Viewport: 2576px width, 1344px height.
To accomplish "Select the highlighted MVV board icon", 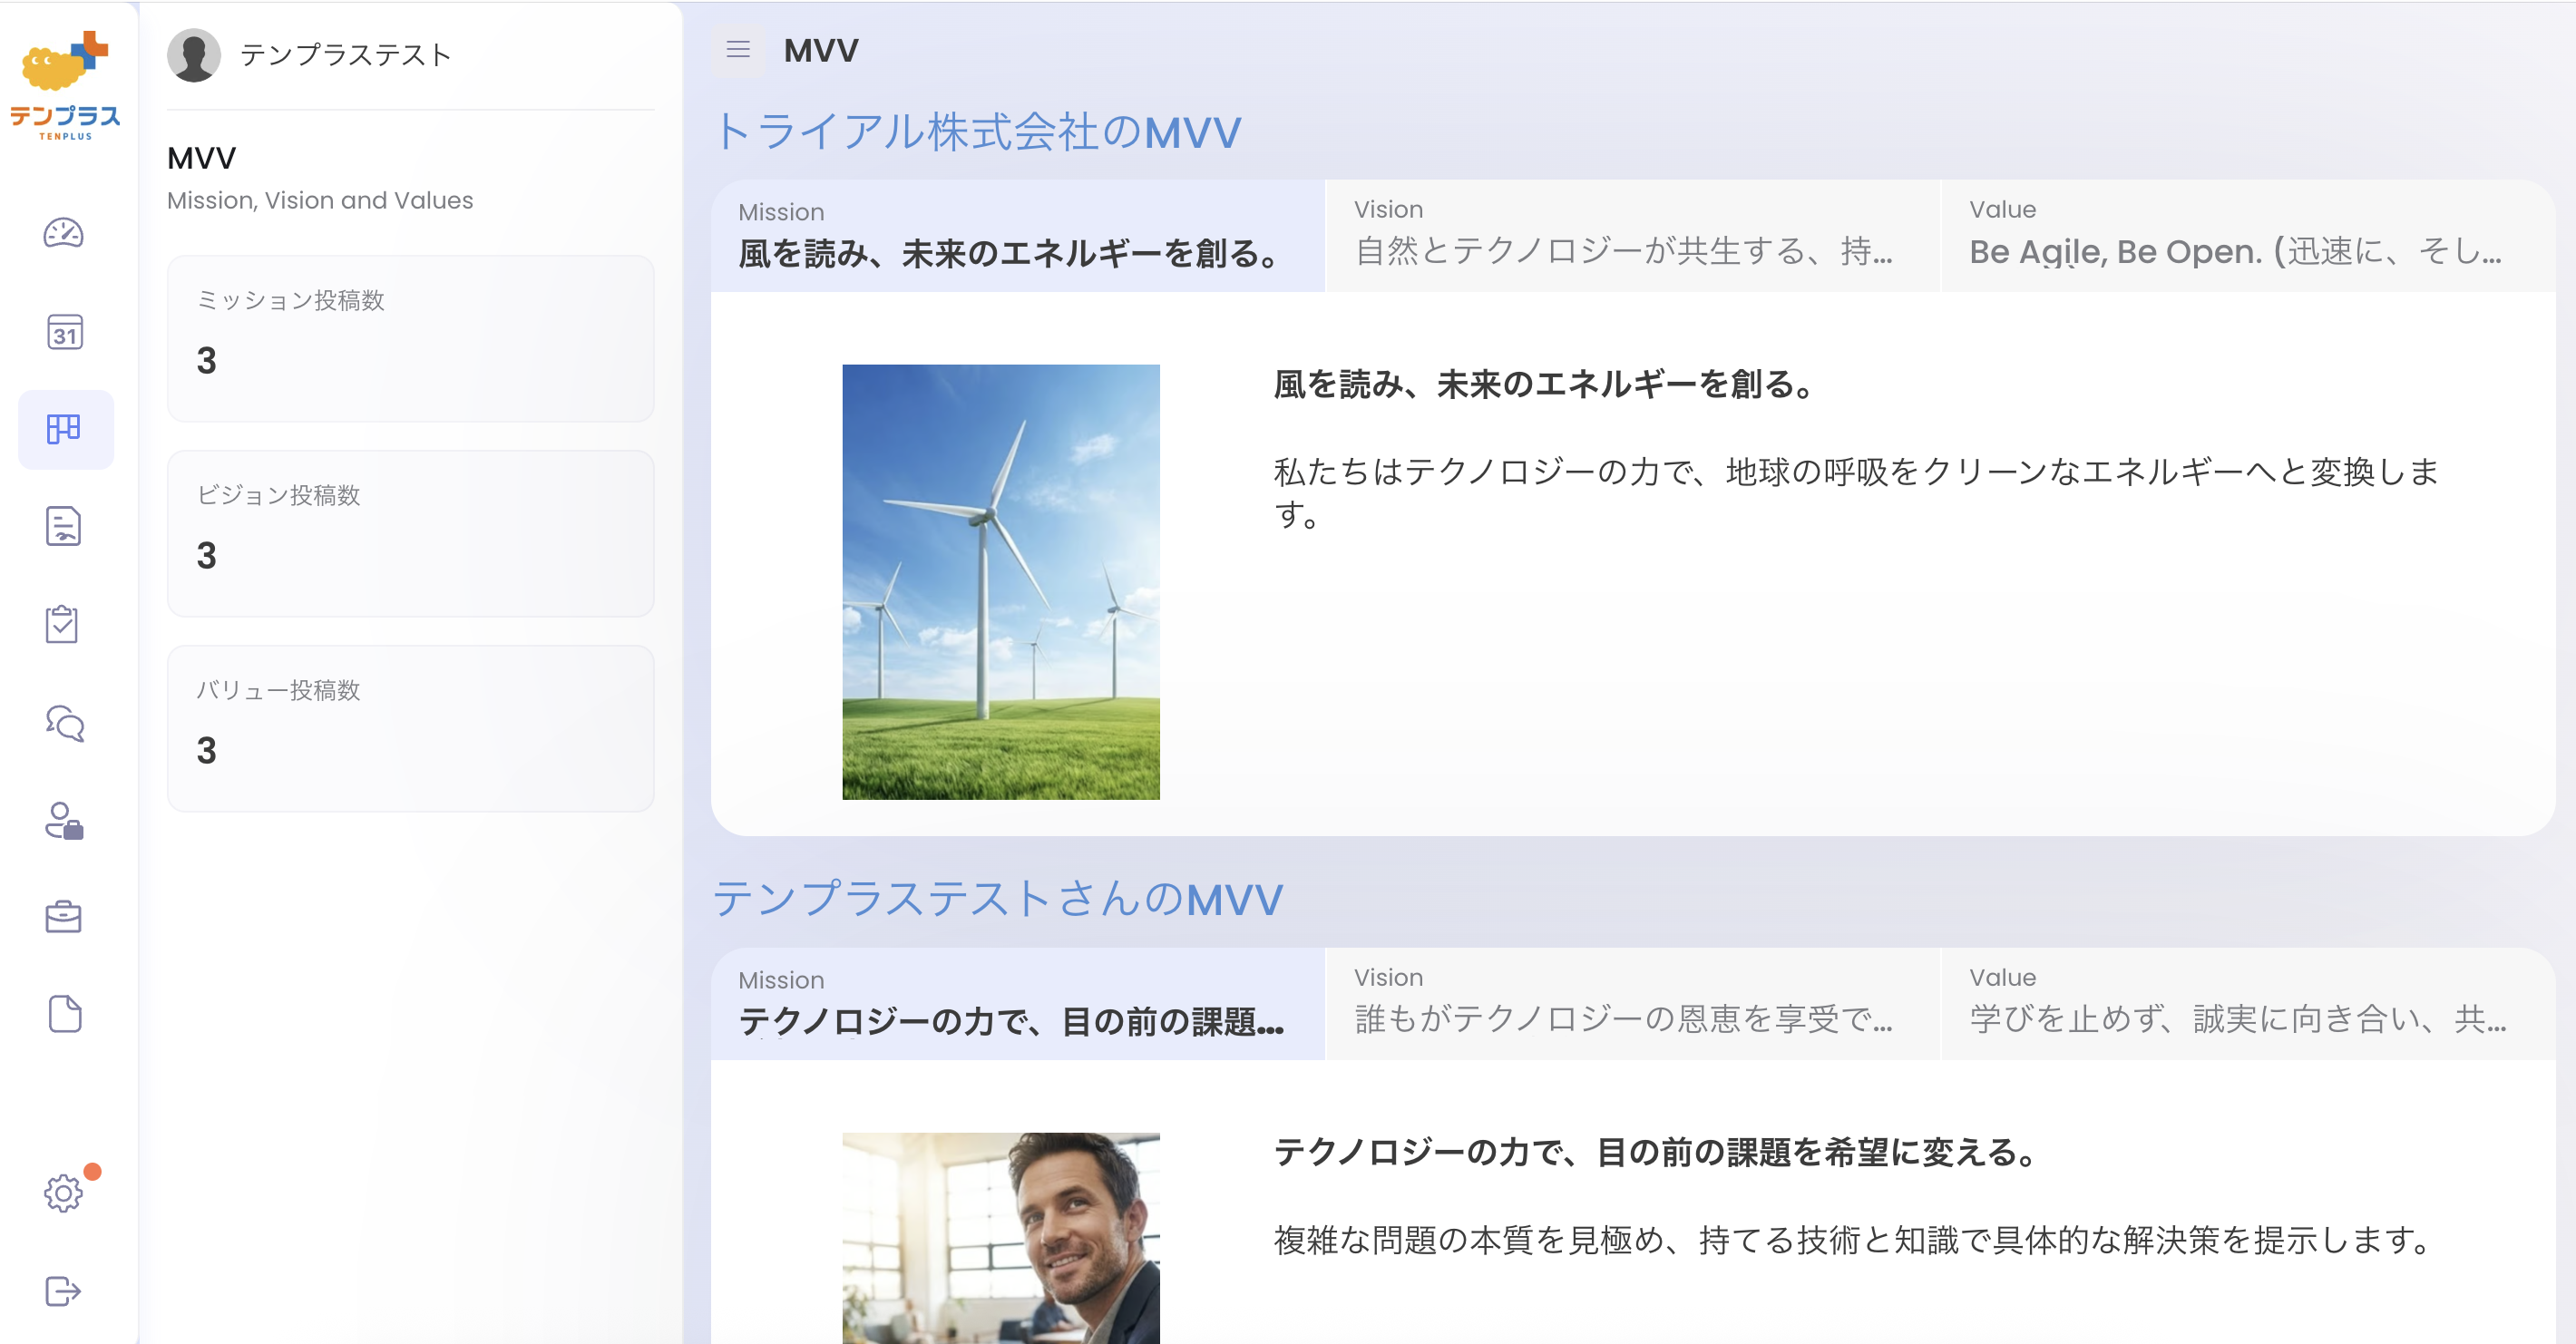I will (64, 428).
